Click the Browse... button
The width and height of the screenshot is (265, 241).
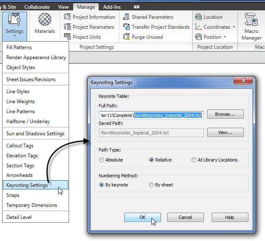pyautogui.click(x=225, y=114)
